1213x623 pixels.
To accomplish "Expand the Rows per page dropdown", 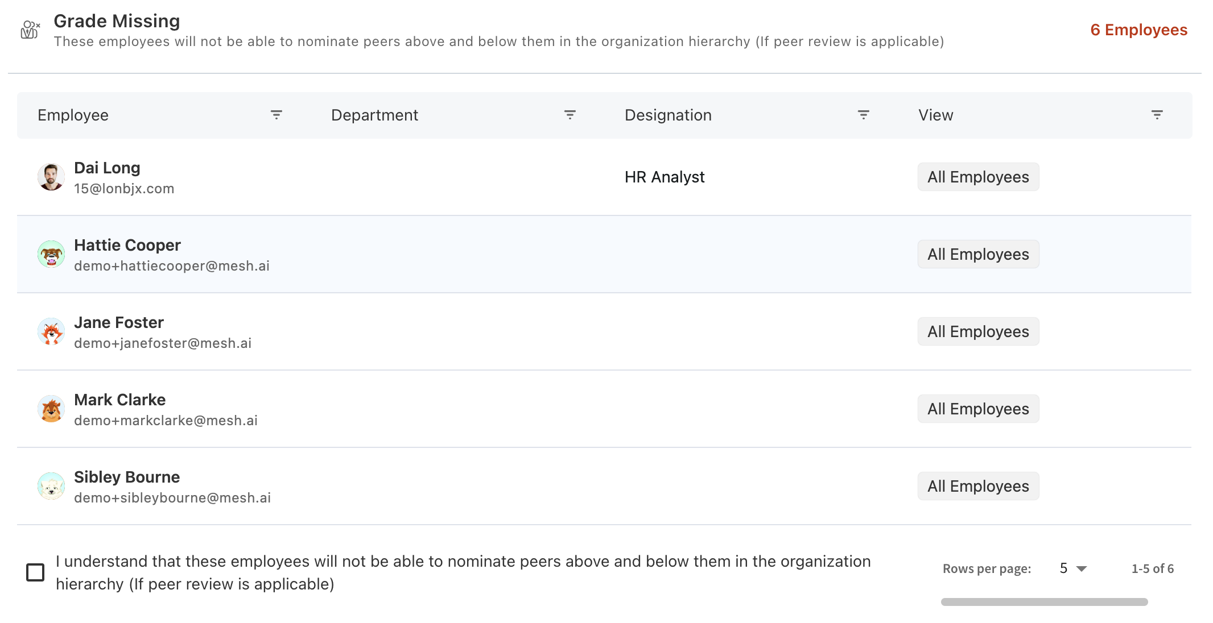I will (x=1073, y=568).
